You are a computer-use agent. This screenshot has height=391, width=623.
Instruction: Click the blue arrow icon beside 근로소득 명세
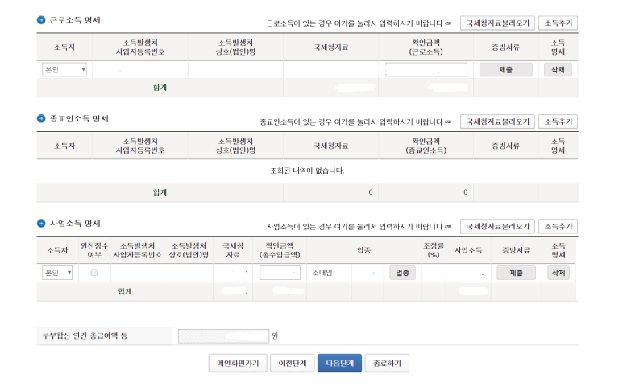[x=41, y=20]
